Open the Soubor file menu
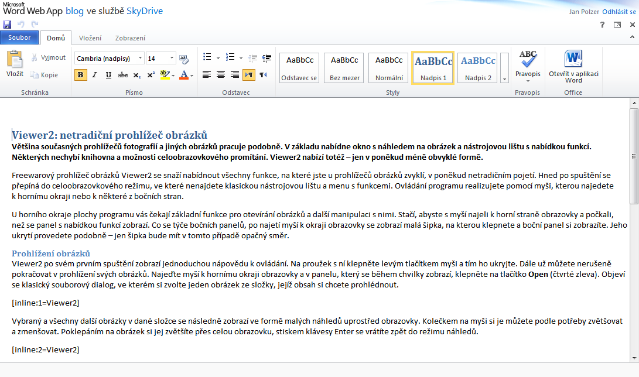Screen dimensions: 639x377 tap(19, 38)
